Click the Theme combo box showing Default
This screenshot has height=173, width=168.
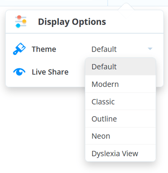coord(121,49)
